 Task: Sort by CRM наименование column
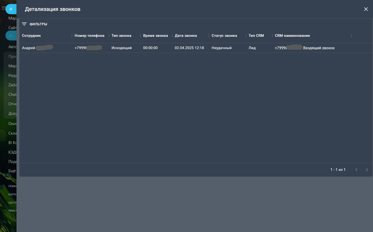[292, 35]
